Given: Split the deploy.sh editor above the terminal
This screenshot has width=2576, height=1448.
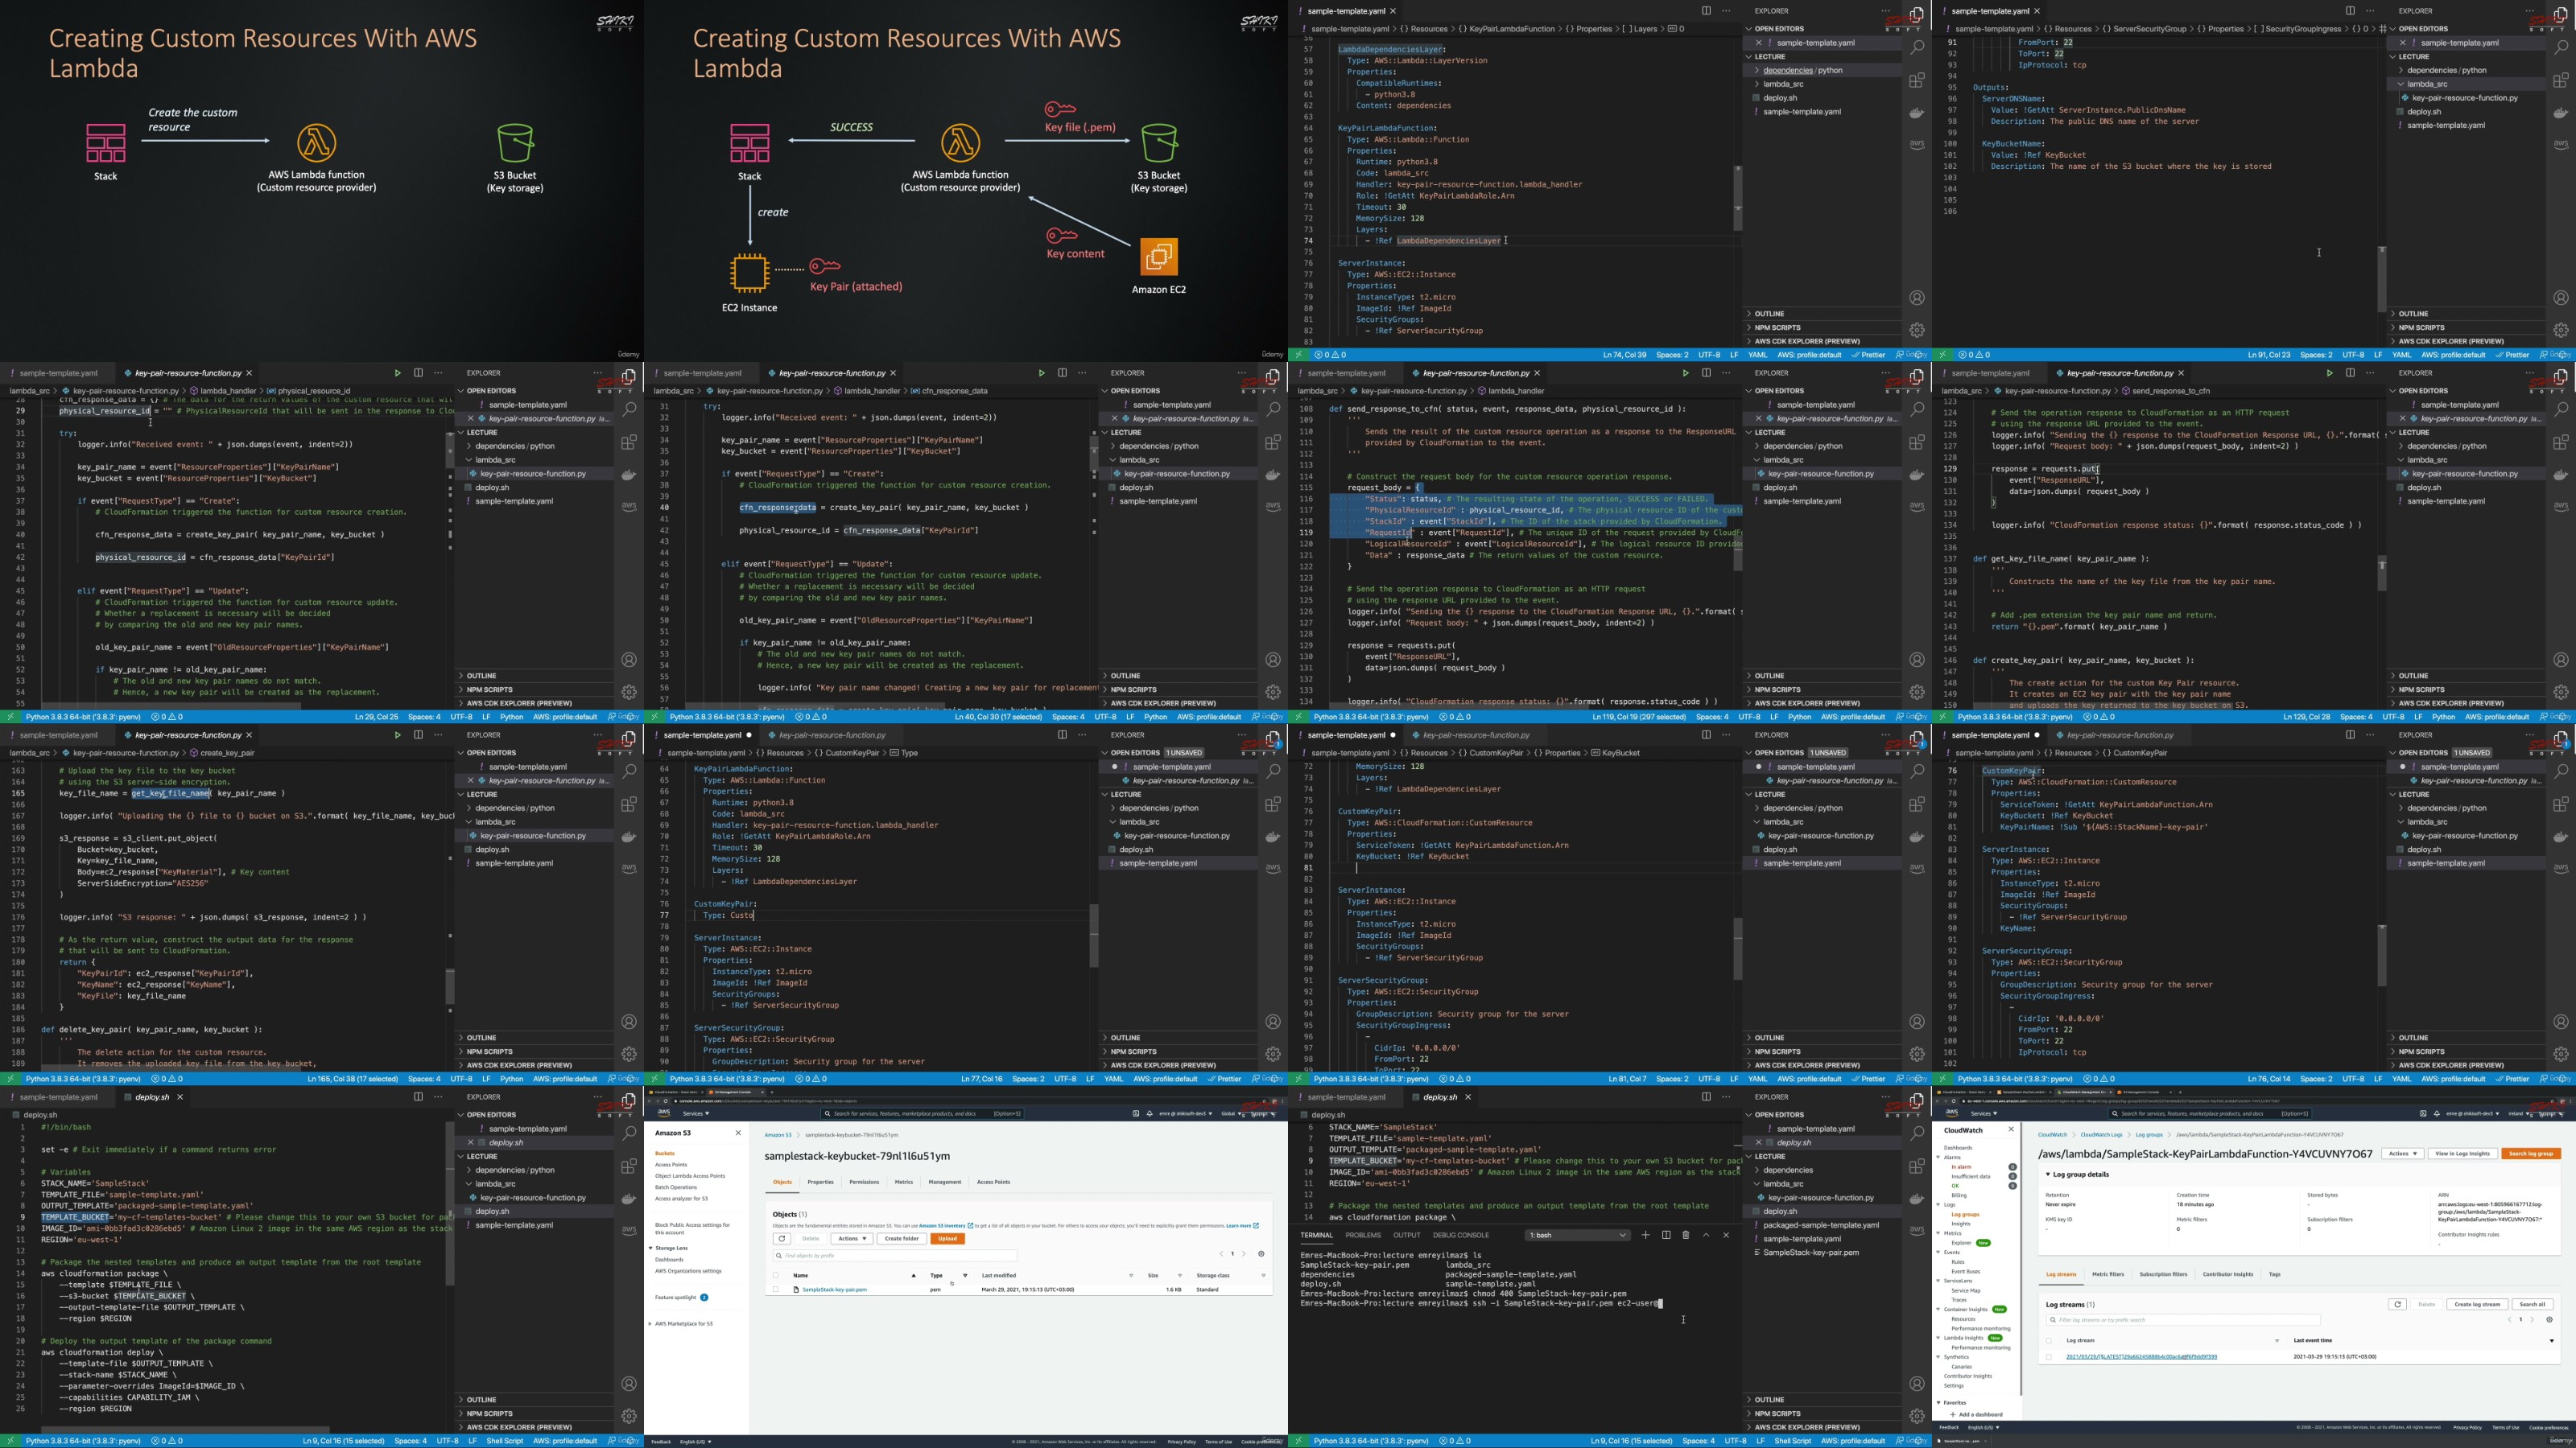Looking at the screenshot, I should (1706, 1096).
